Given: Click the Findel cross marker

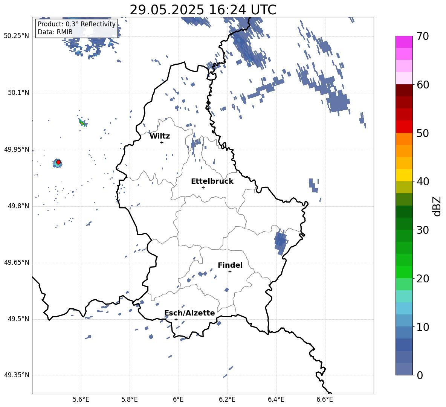Looking at the screenshot, I should click(230, 272).
